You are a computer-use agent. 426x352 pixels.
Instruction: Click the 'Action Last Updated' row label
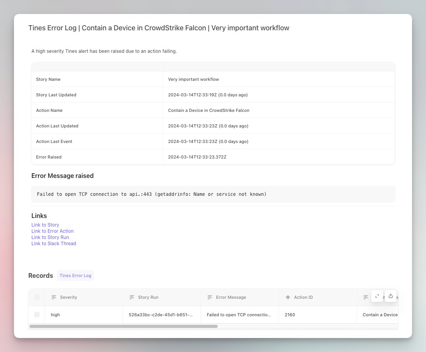[57, 126]
